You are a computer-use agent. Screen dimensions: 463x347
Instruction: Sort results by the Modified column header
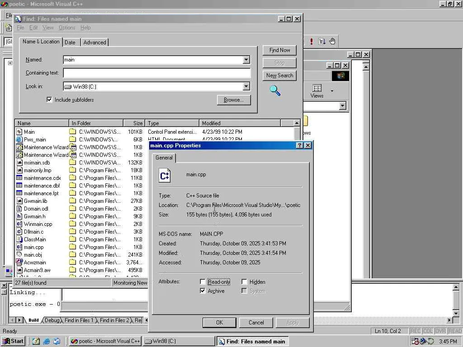(240, 123)
